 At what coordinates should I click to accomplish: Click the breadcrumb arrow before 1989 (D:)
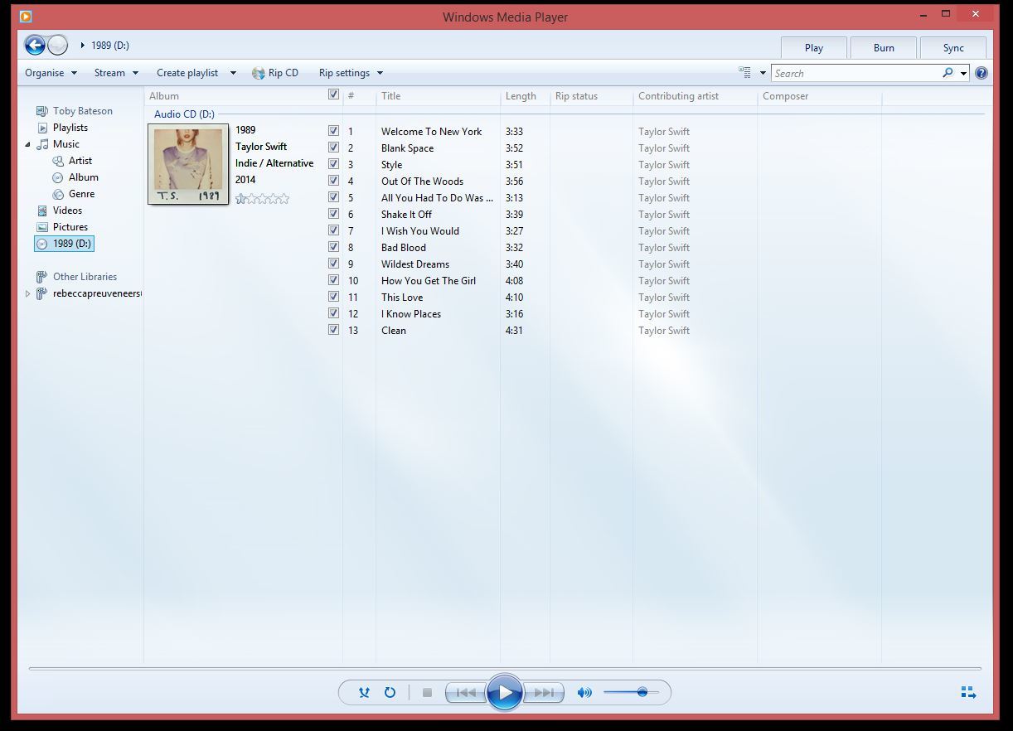click(x=83, y=46)
